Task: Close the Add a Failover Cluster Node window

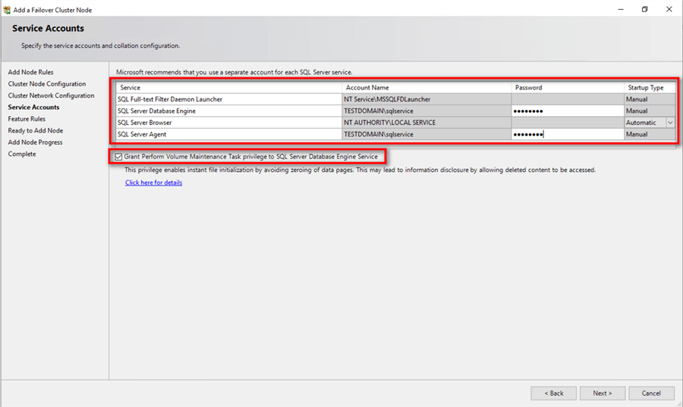Action: coord(669,9)
